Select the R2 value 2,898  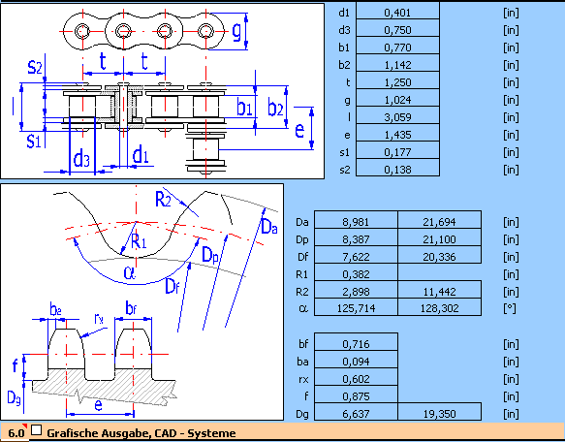pyautogui.click(x=356, y=290)
